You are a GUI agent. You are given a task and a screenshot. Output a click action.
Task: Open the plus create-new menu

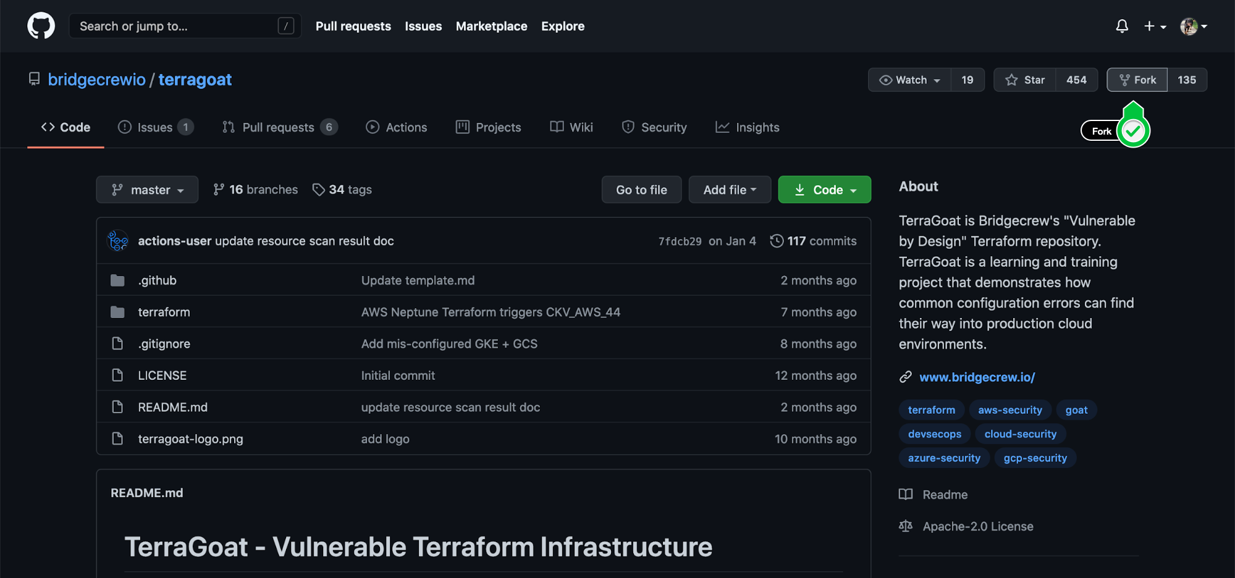click(x=1155, y=26)
